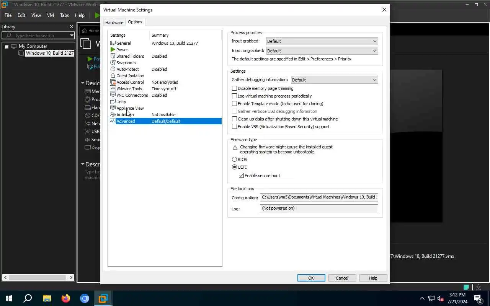Select BIOS firmware type
490x306 pixels.
[235, 160]
